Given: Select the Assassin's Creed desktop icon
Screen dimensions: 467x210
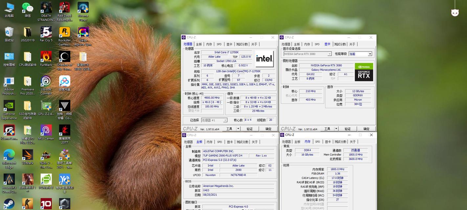Looking at the screenshot, I should [9, 184].
